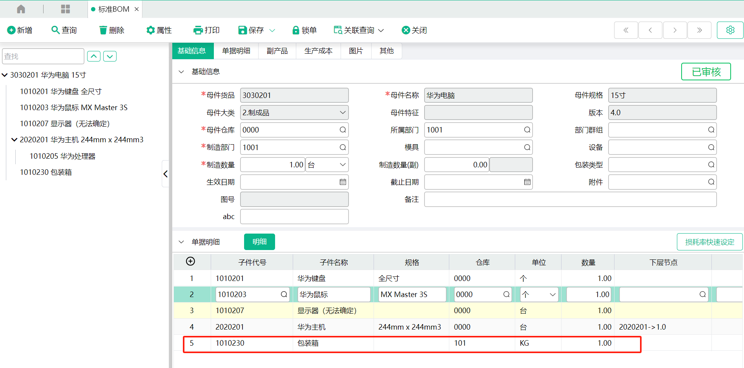Switch to the 生产成本 tab
This screenshot has width=744, height=368.
(319, 51)
